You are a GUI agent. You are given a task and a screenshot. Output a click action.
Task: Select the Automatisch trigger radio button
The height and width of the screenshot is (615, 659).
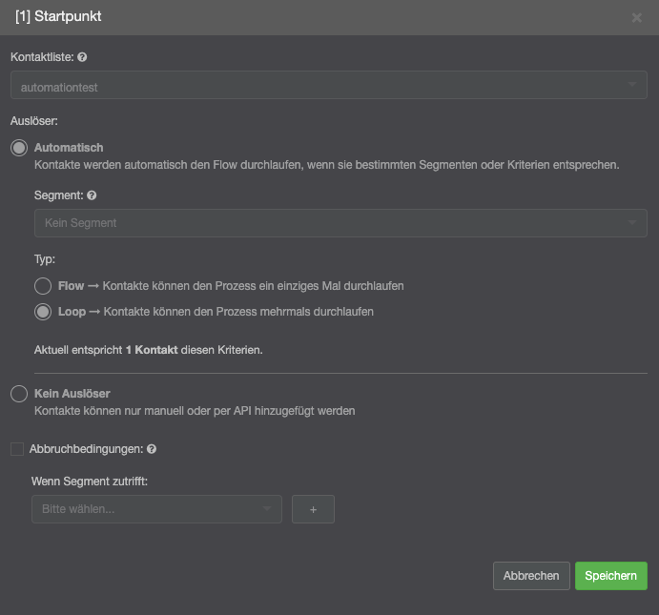coord(17,149)
